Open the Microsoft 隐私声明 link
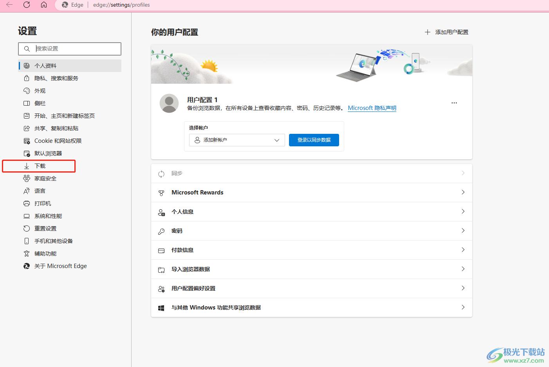Viewport: 549px width, 367px height. point(372,108)
